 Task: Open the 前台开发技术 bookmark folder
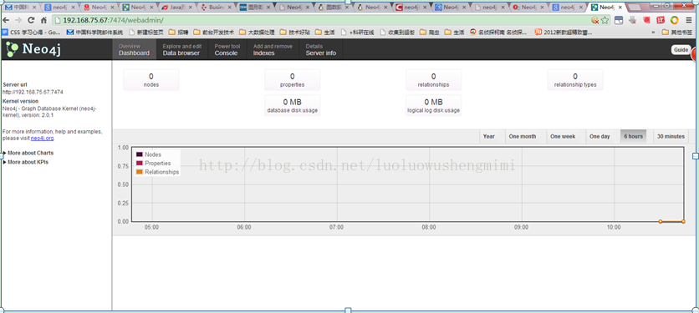click(213, 32)
